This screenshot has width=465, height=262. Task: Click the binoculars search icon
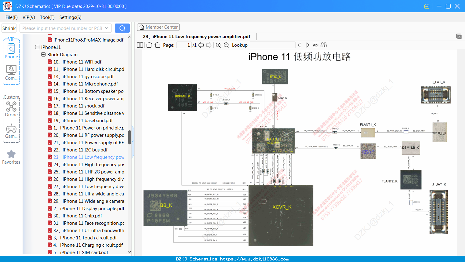[x=324, y=45]
